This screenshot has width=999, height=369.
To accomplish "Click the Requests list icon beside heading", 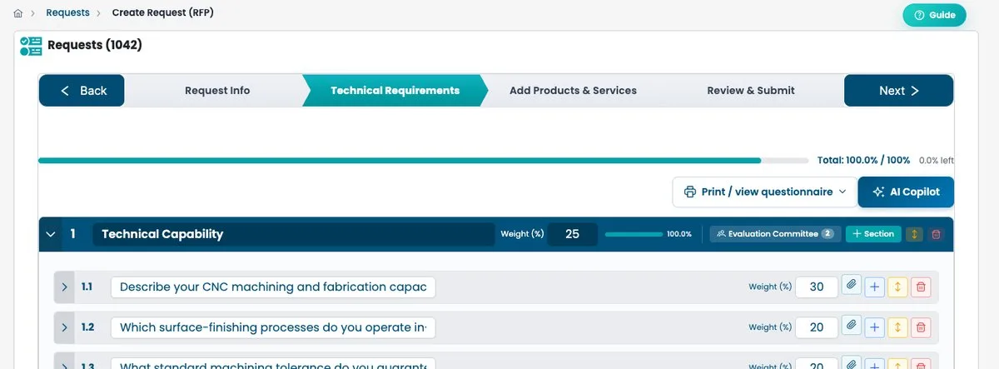I will pos(31,46).
